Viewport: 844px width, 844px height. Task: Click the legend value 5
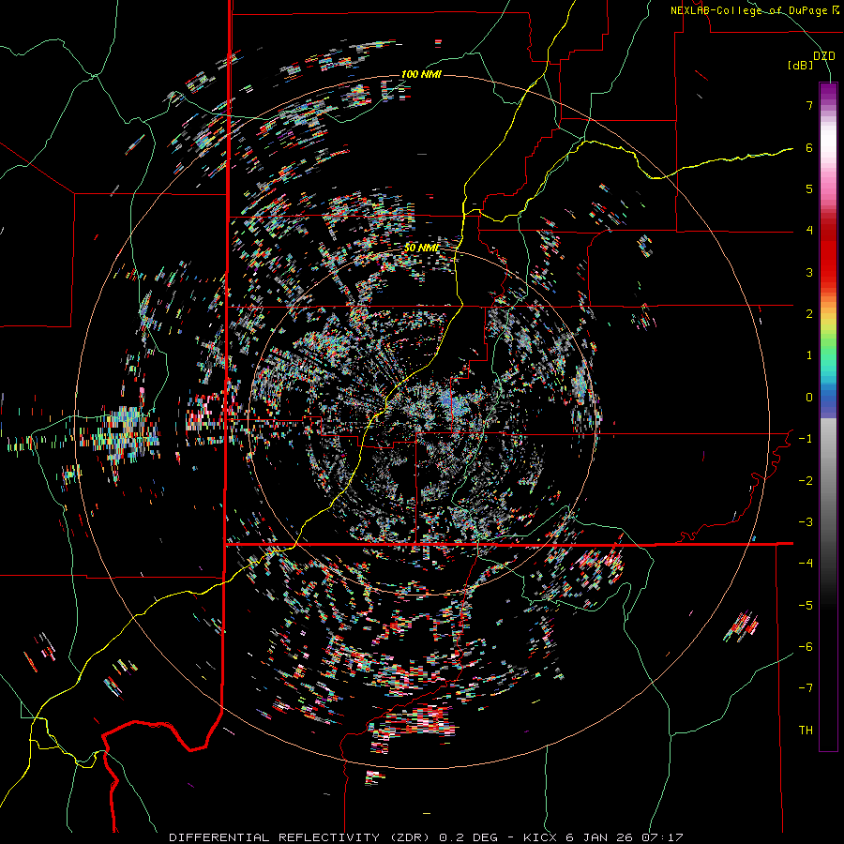[x=809, y=188]
